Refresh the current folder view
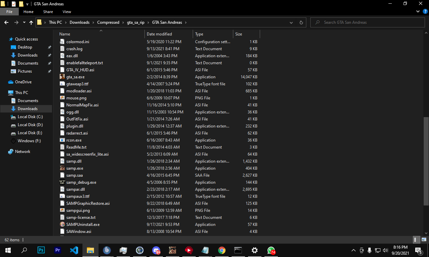429x257 pixels. [301, 22]
